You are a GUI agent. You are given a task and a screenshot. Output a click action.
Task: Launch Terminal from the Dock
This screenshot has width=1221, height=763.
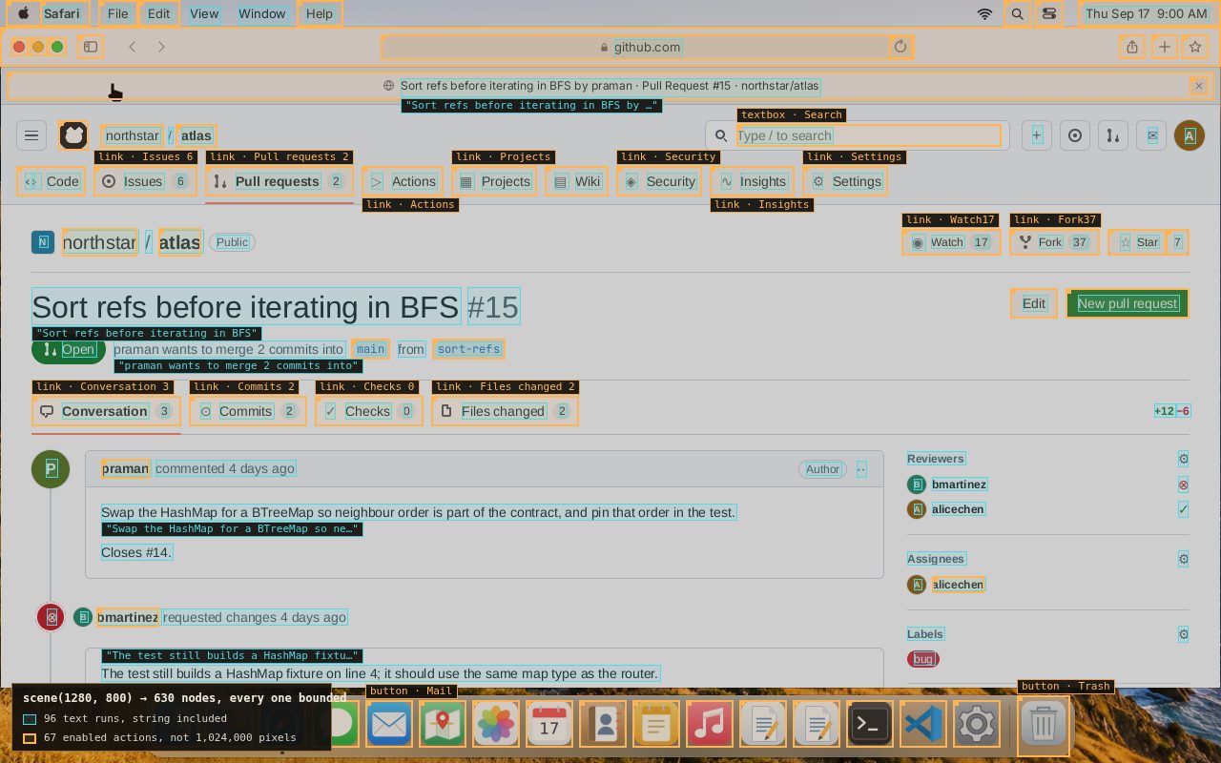(870, 725)
